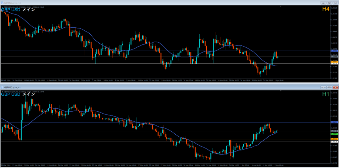The image size is (339, 168).
Task: Click the chart shift triangle marker in the H4 chart
Action: (281, 7)
